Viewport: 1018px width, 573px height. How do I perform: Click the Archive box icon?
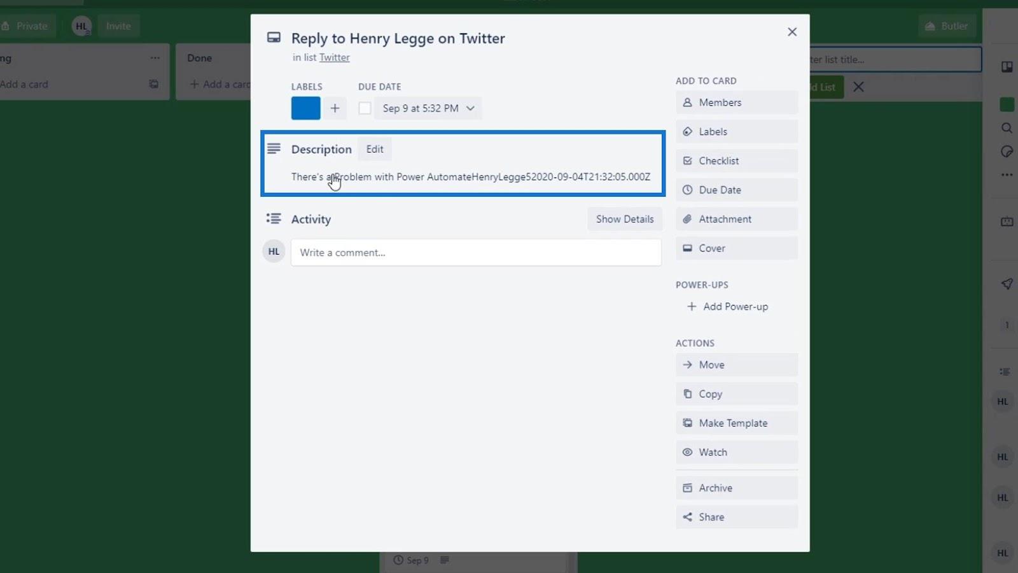[687, 488]
